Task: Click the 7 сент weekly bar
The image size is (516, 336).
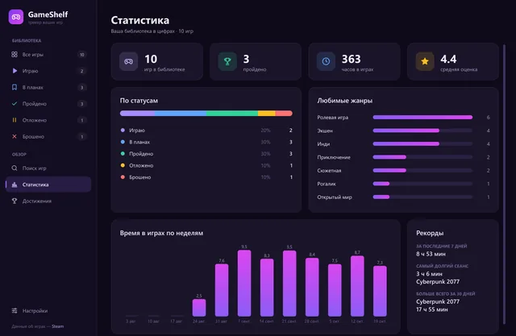Action: pos(244,283)
